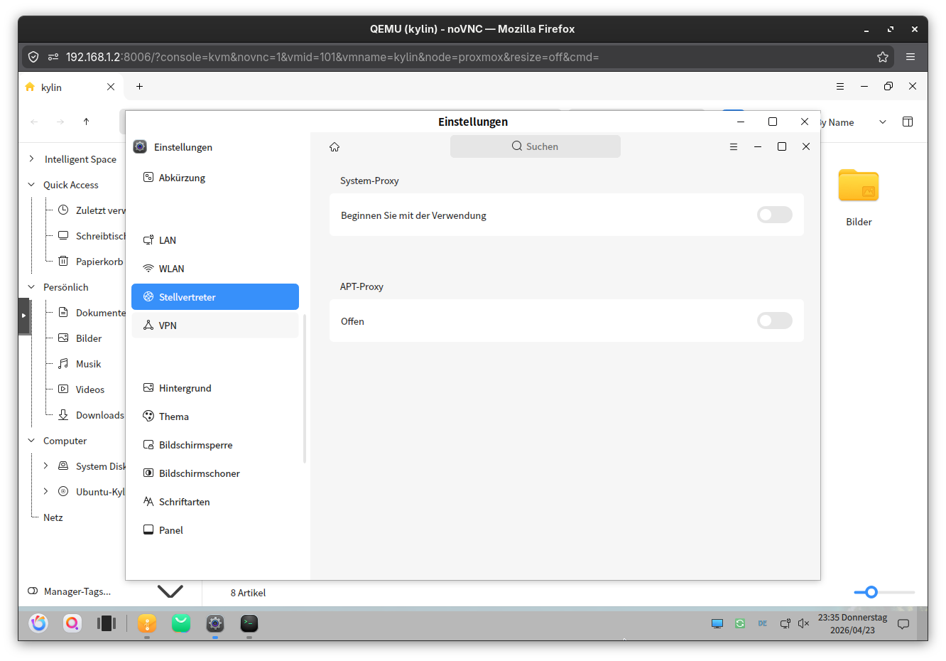This screenshot has height=661, width=946.
Task: Open settings app from taskbar
Action: click(x=215, y=623)
